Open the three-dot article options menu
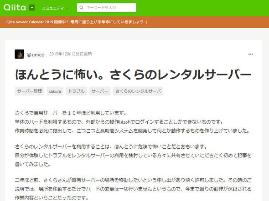Viewport: 269px width, 201px height. coord(250,54)
